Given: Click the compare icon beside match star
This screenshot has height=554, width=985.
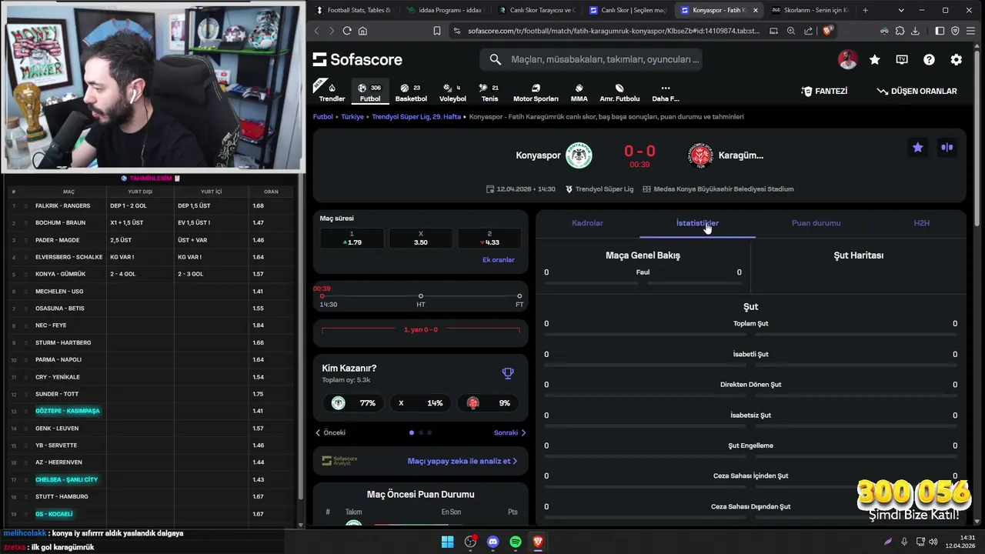Looking at the screenshot, I should pos(947,147).
